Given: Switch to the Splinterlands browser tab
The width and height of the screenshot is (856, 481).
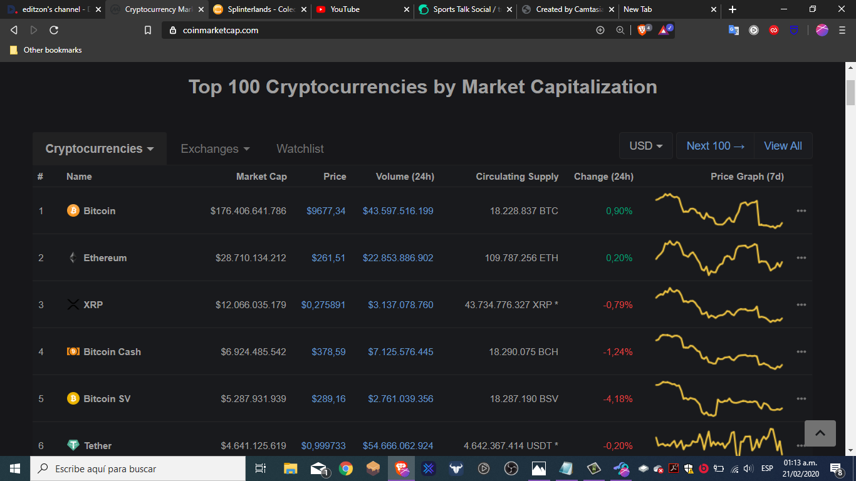Looking at the screenshot, I should point(260,9).
